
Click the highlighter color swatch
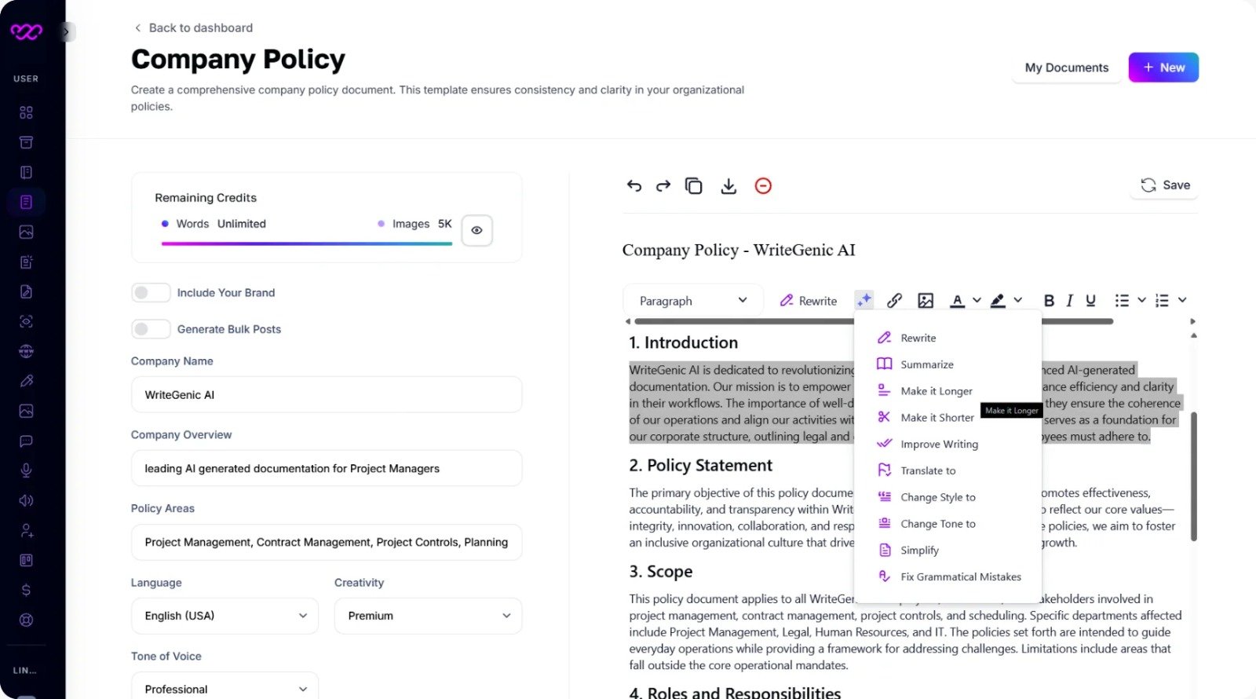click(x=998, y=300)
